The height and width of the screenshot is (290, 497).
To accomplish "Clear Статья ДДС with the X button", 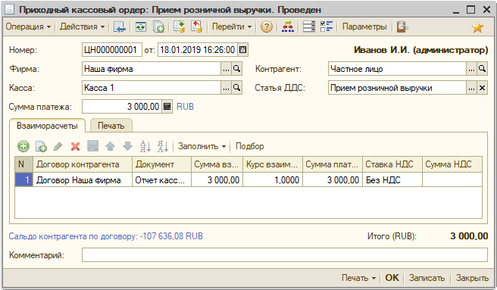I will tap(482, 88).
